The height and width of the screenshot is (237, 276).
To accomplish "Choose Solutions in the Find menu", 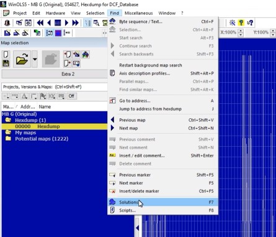I will pyautogui.click(x=162, y=202).
